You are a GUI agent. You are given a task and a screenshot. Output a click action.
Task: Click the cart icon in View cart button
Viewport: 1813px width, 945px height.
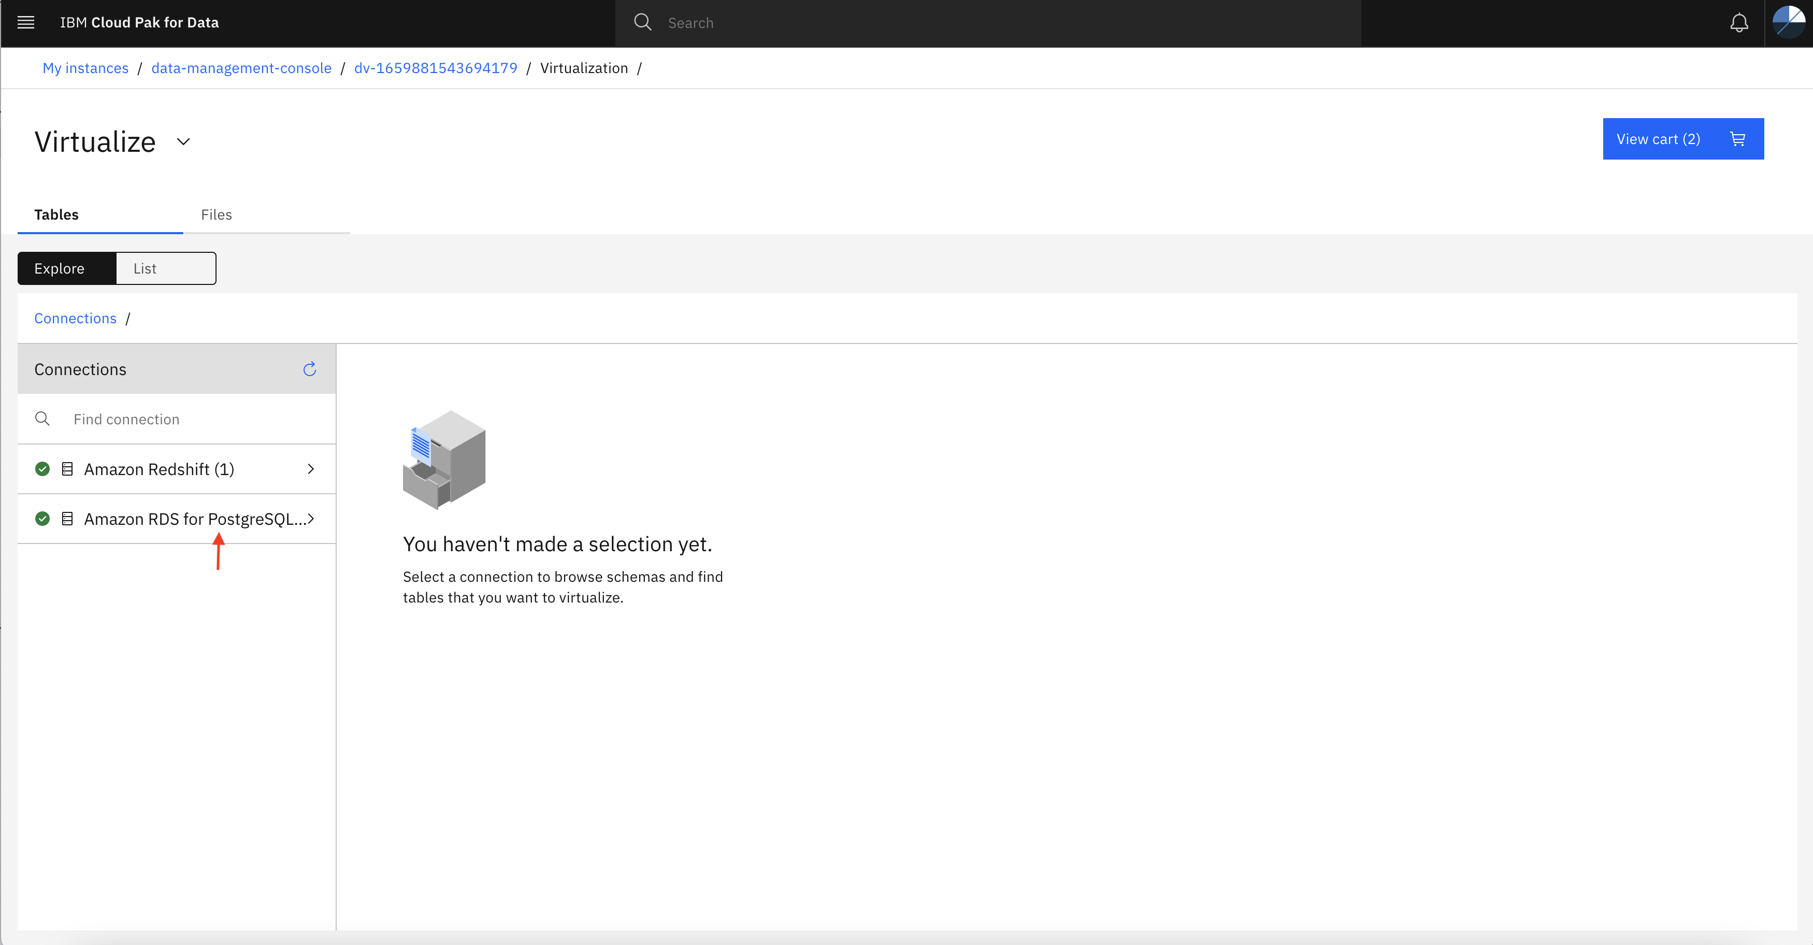[1738, 139]
